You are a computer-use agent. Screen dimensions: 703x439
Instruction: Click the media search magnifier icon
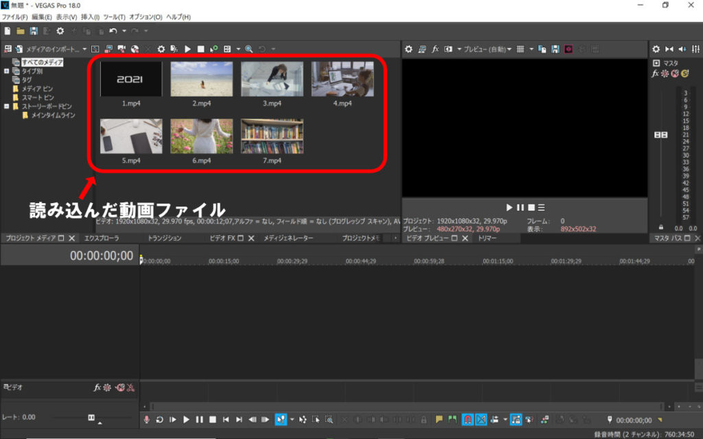(x=249, y=49)
